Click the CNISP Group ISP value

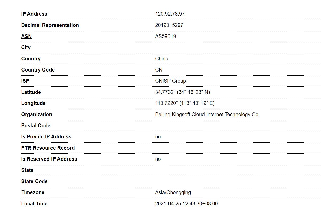click(171, 81)
